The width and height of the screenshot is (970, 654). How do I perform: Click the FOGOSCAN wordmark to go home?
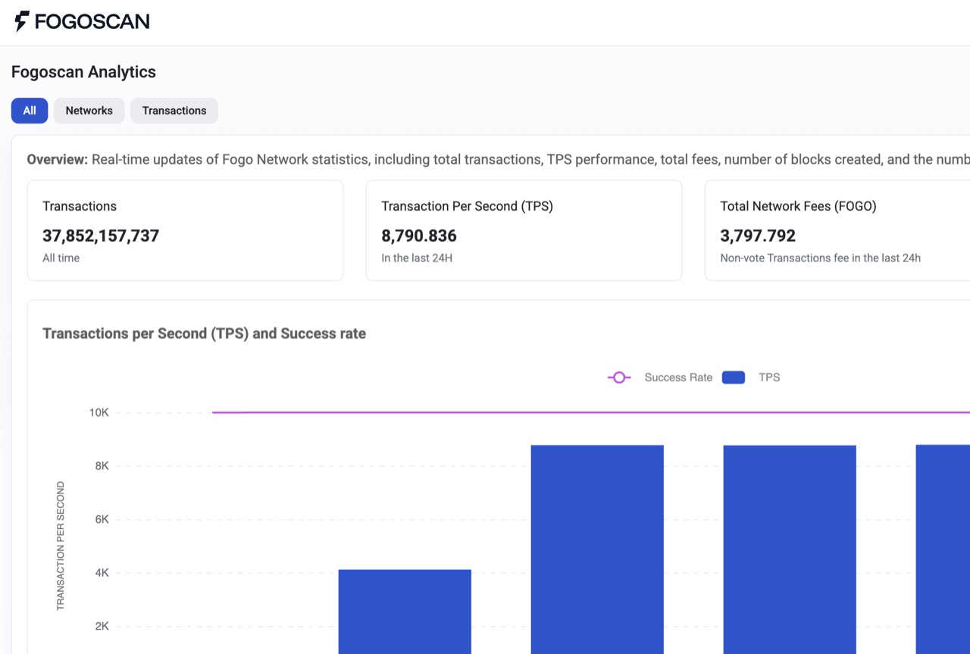92,21
